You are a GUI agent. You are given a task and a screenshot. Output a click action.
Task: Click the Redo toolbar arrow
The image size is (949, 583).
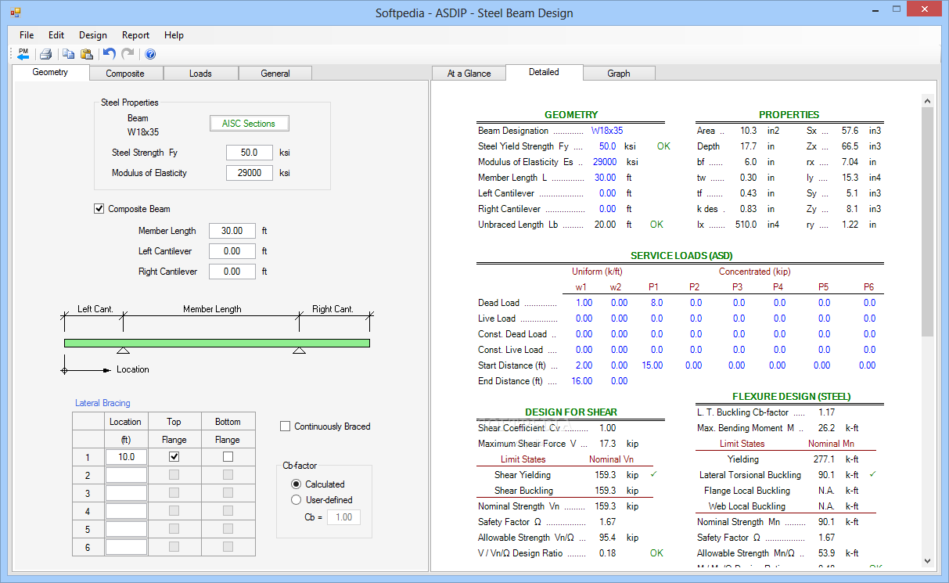pyautogui.click(x=128, y=54)
